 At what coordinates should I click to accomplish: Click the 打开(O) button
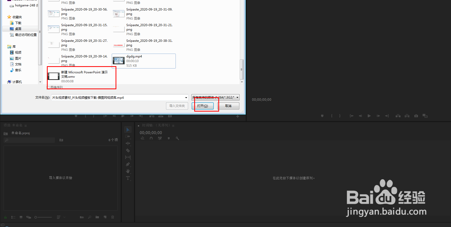pos(203,106)
